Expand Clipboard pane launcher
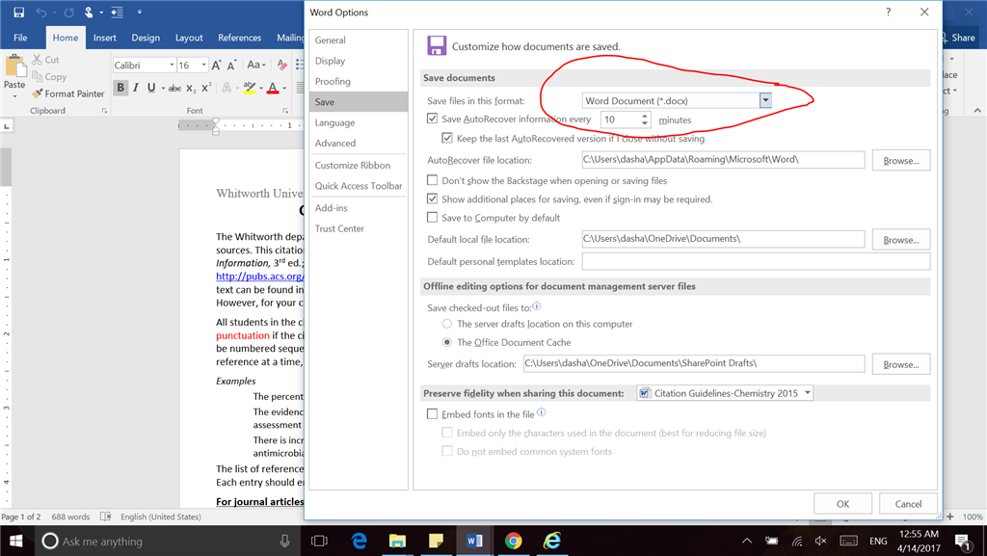This screenshot has height=556, width=987. click(x=104, y=111)
